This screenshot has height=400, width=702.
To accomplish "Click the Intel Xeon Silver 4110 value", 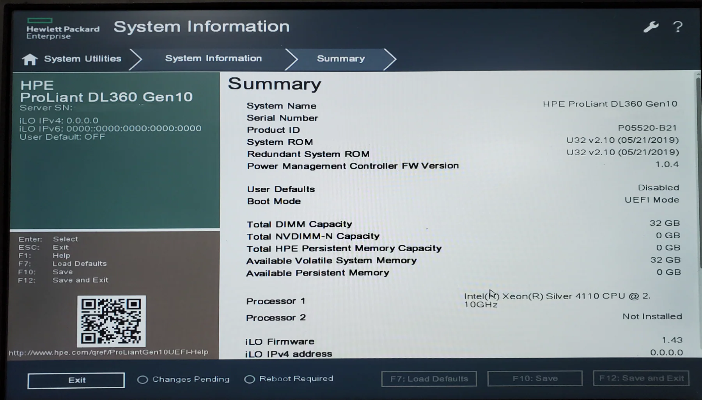I will point(557,300).
